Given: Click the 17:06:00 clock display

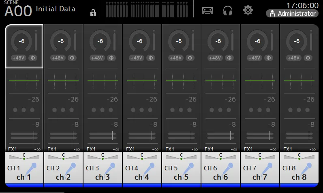Looking at the screenshot, I should tap(302, 5).
